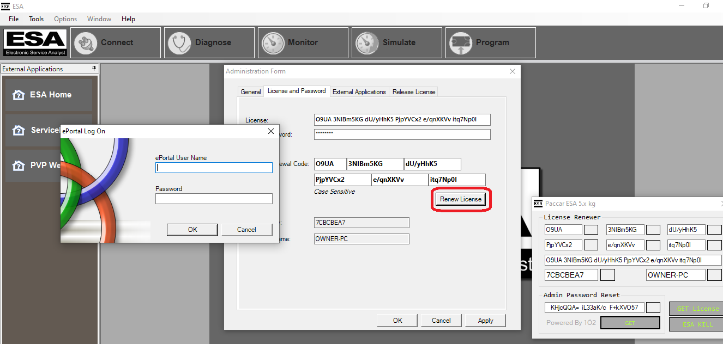Select the License and Password tab
Viewport: 723px width, 344px height.
pos(297,91)
